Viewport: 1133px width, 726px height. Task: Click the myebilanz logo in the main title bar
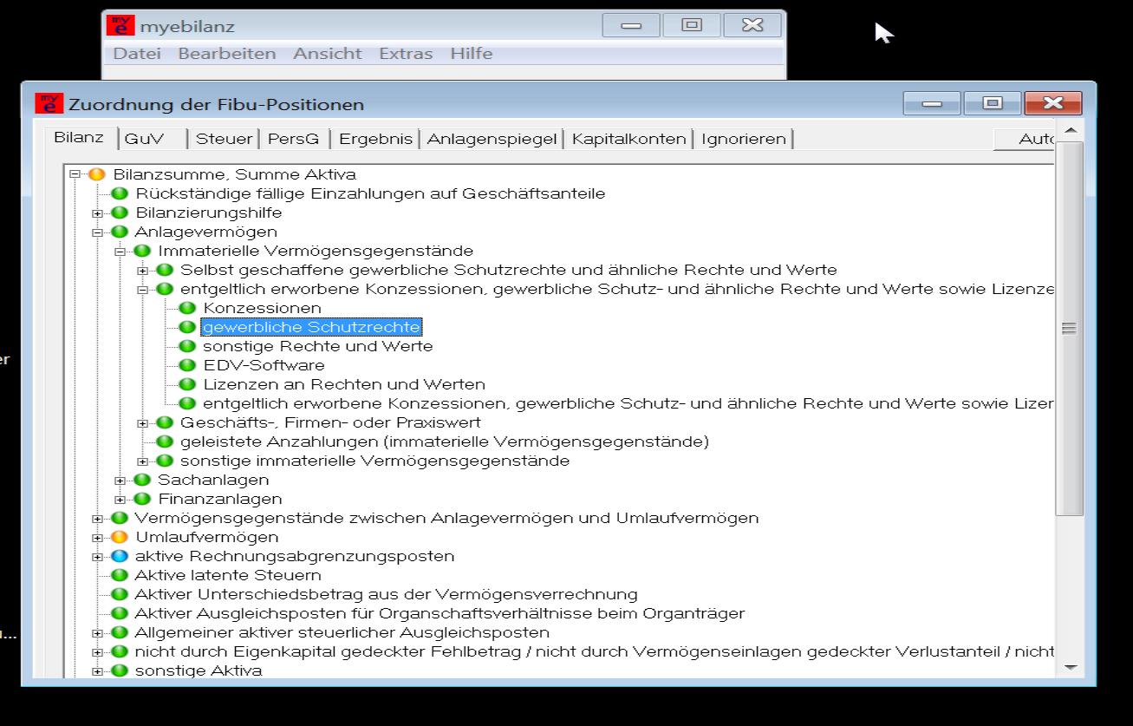pyautogui.click(x=120, y=26)
